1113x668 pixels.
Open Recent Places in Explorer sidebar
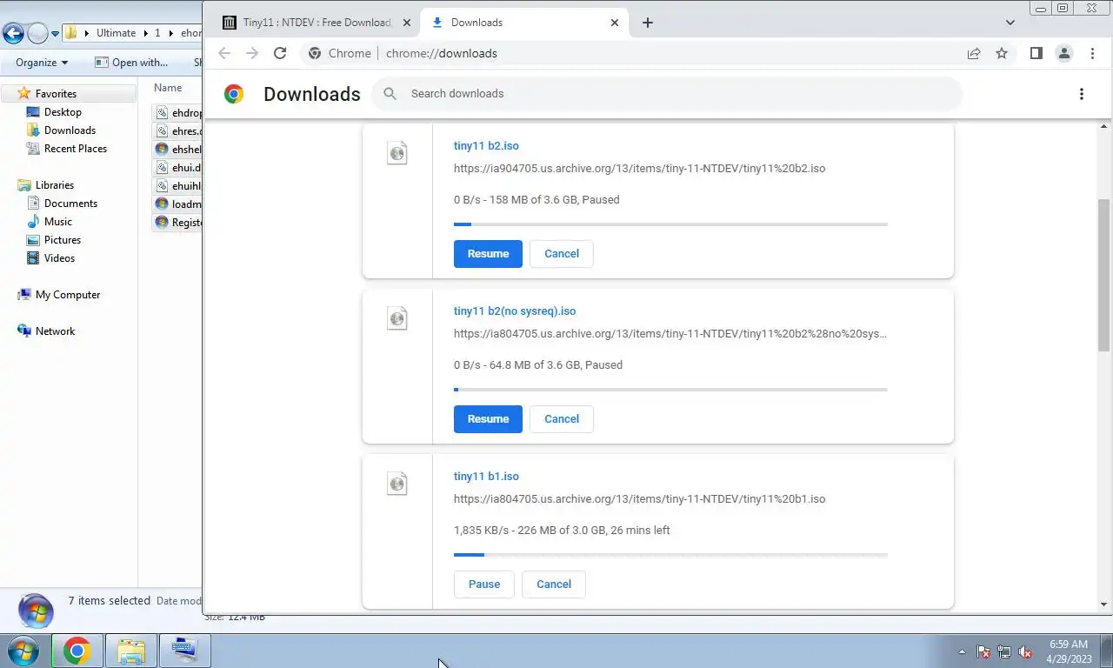point(76,149)
